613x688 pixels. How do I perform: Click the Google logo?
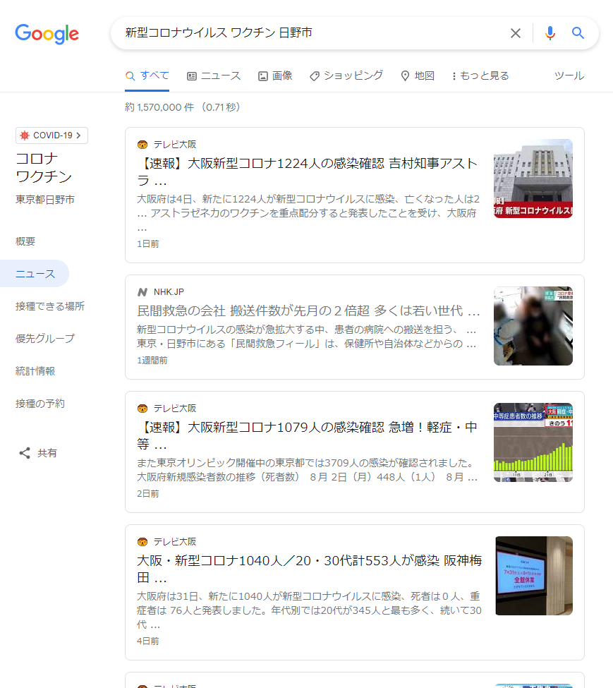pos(47,34)
